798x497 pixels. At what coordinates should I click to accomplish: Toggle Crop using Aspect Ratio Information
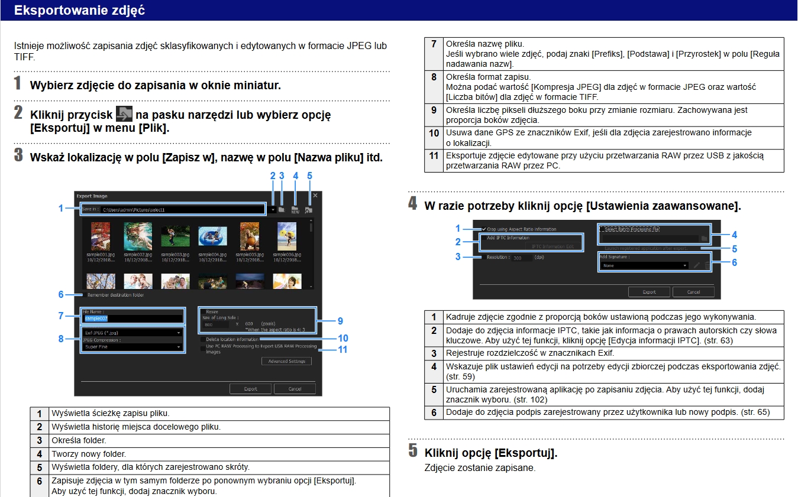tap(484, 229)
